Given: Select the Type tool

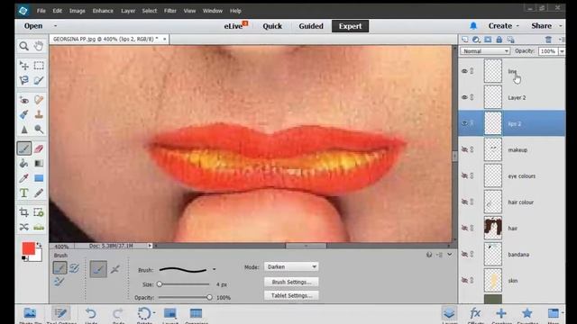Looking at the screenshot, I should [x=24, y=193].
